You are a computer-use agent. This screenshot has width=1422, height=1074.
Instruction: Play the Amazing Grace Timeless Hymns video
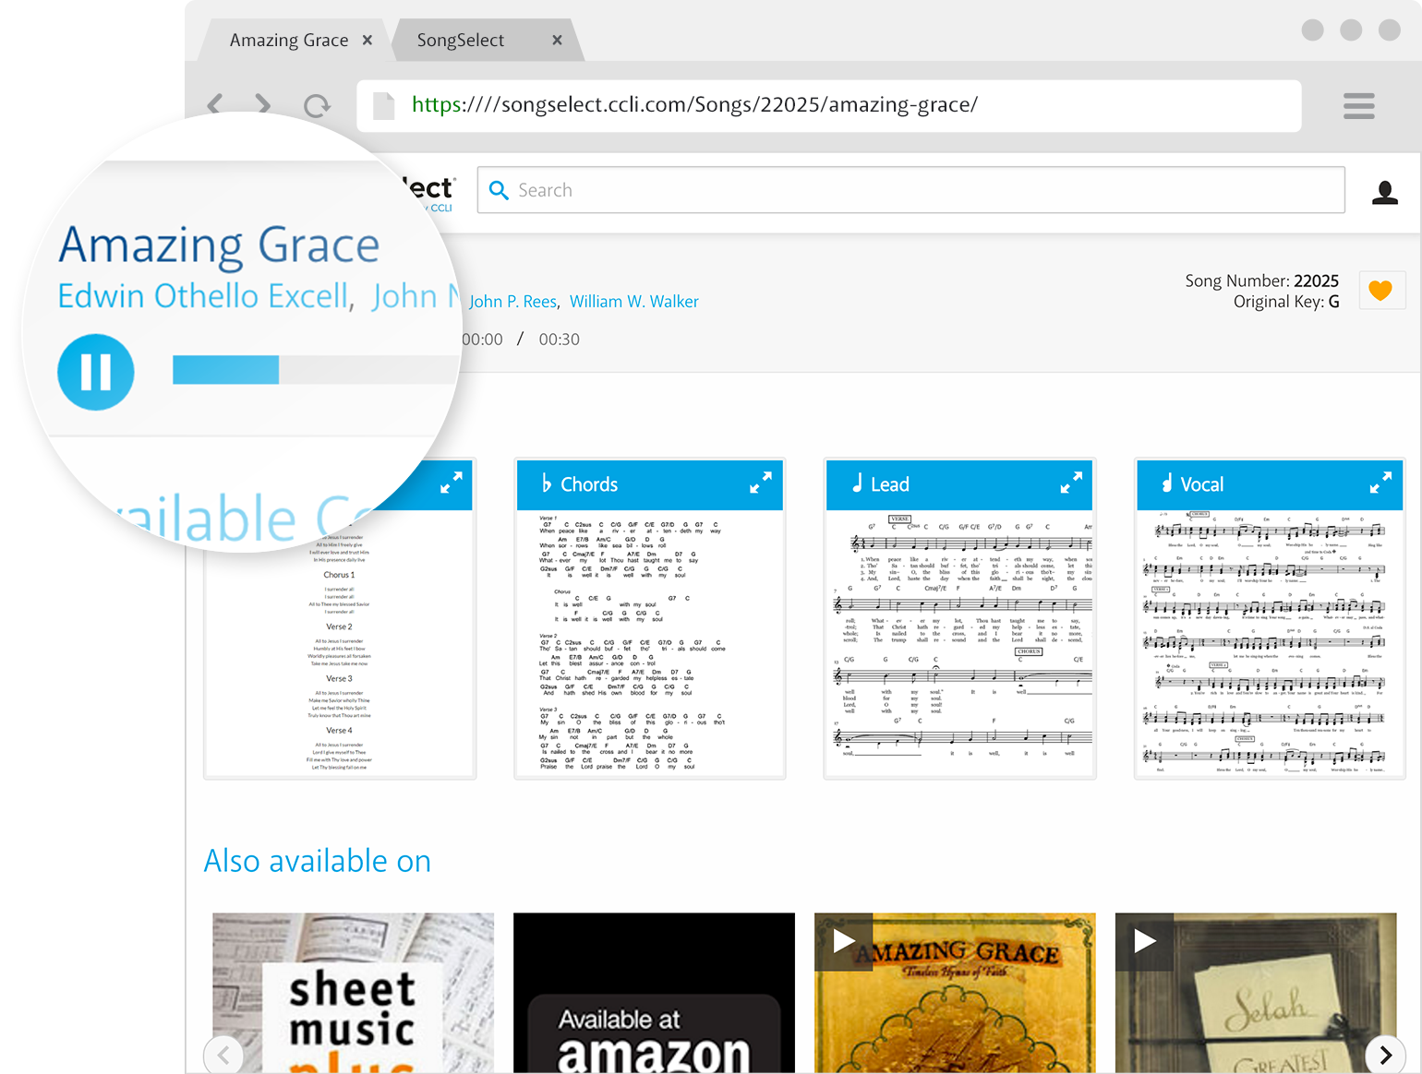click(x=844, y=941)
